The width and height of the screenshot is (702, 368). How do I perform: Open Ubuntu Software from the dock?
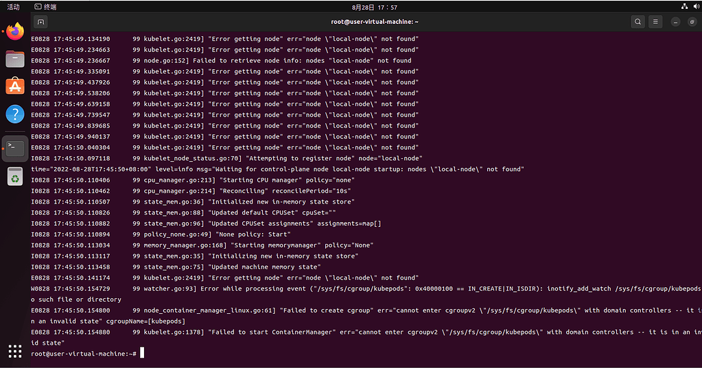[15, 86]
